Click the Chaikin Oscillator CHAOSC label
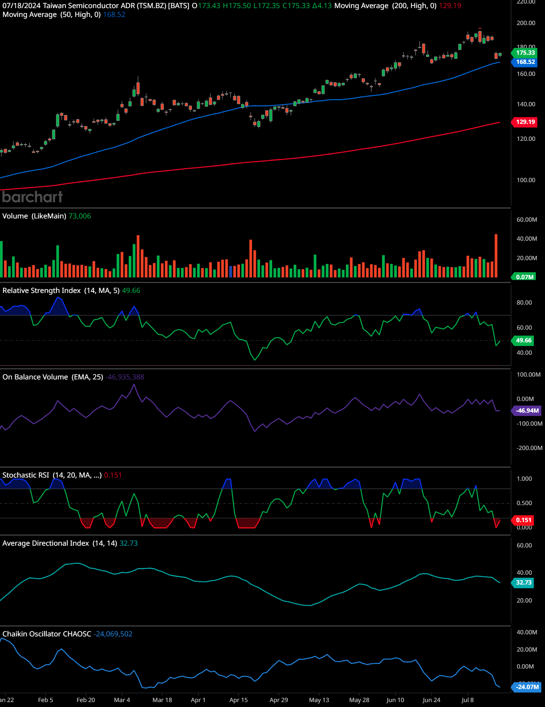 [47, 634]
